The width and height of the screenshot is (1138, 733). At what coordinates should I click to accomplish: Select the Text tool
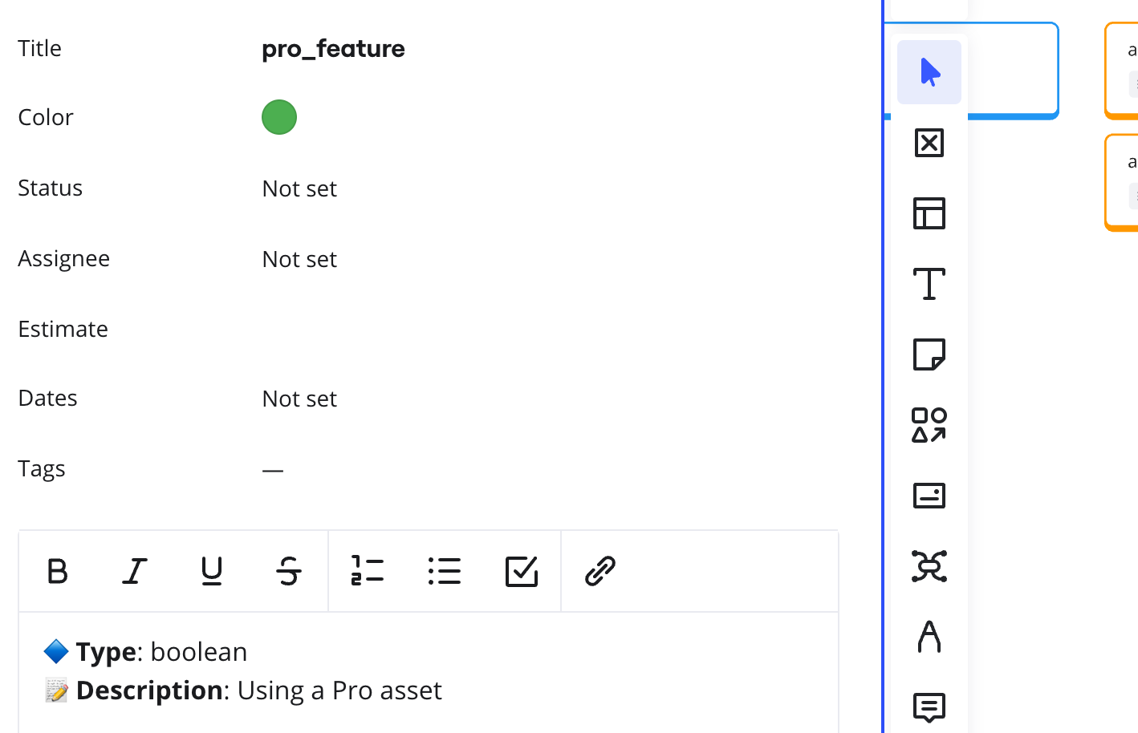[929, 284]
